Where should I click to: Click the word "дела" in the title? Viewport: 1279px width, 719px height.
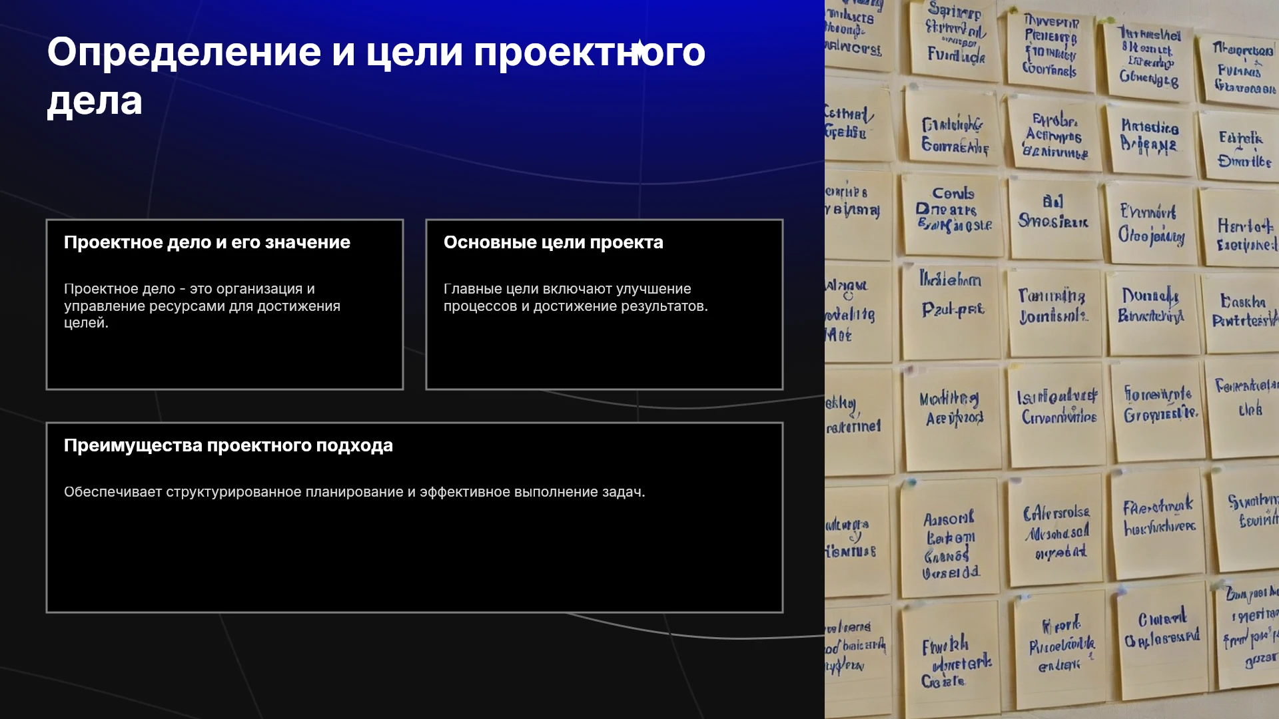point(95,101)
